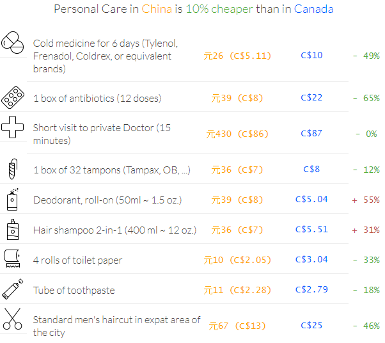The image size is (385, 343).
Task: Click the -65% antibiotics difference value
Action: [366, 98]
